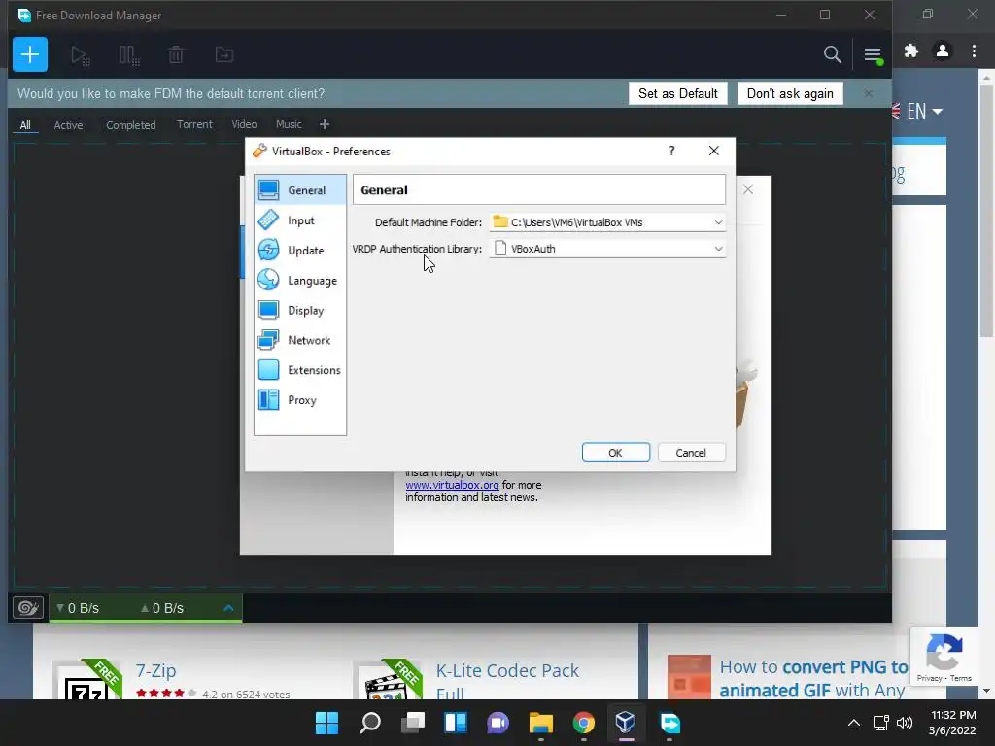Open Task View on the taskbar
The width and height of the screenshot is (995, 746).
pos(413,723)
